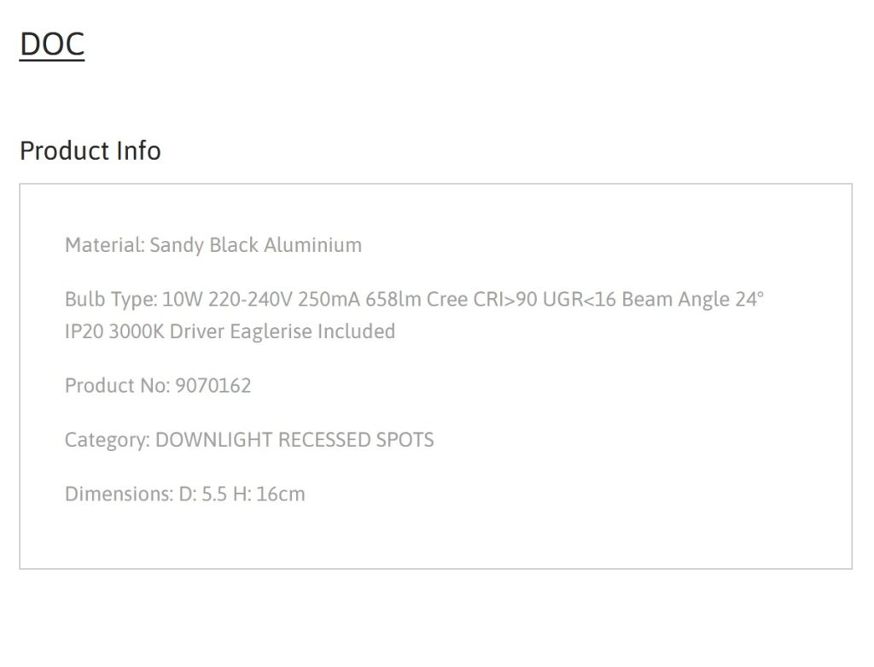This screenshot has width=874, height=667.
Task: Click the 658lm Cree text
Action: 417,300
